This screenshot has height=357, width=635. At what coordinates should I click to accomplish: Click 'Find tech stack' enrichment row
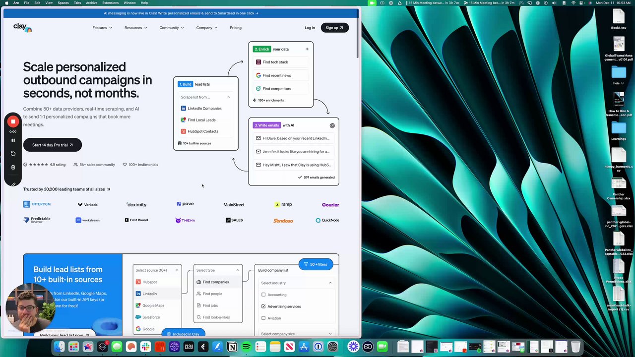281,62
